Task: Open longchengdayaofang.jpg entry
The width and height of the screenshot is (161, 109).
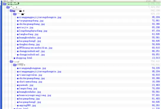Action: point(33,31)
